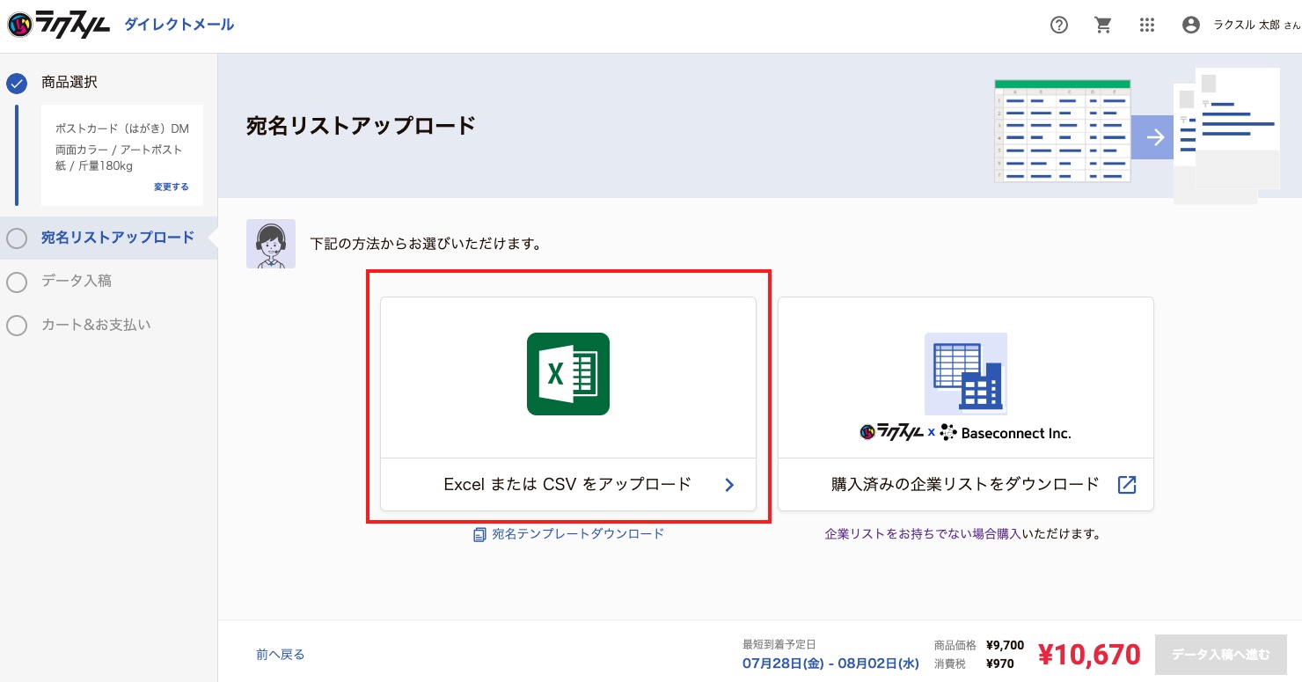Click the delivery date 07月28日(金) - 08月02日(水)
This screenshot has height=682, width=1302.
point(830,664)
